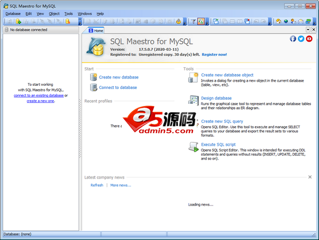
Task: Click the dotted splitter handle between panels
Action: coord(80,129)
